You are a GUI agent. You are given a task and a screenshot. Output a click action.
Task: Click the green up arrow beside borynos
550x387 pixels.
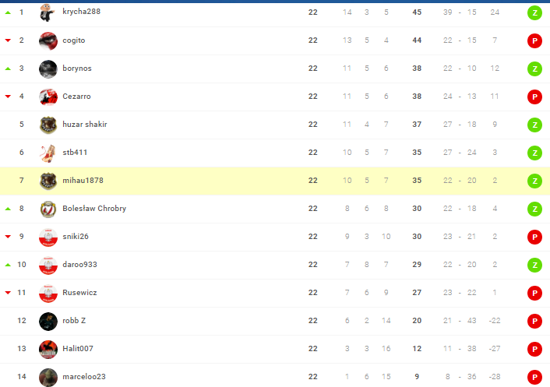click(x=8, y=69)
